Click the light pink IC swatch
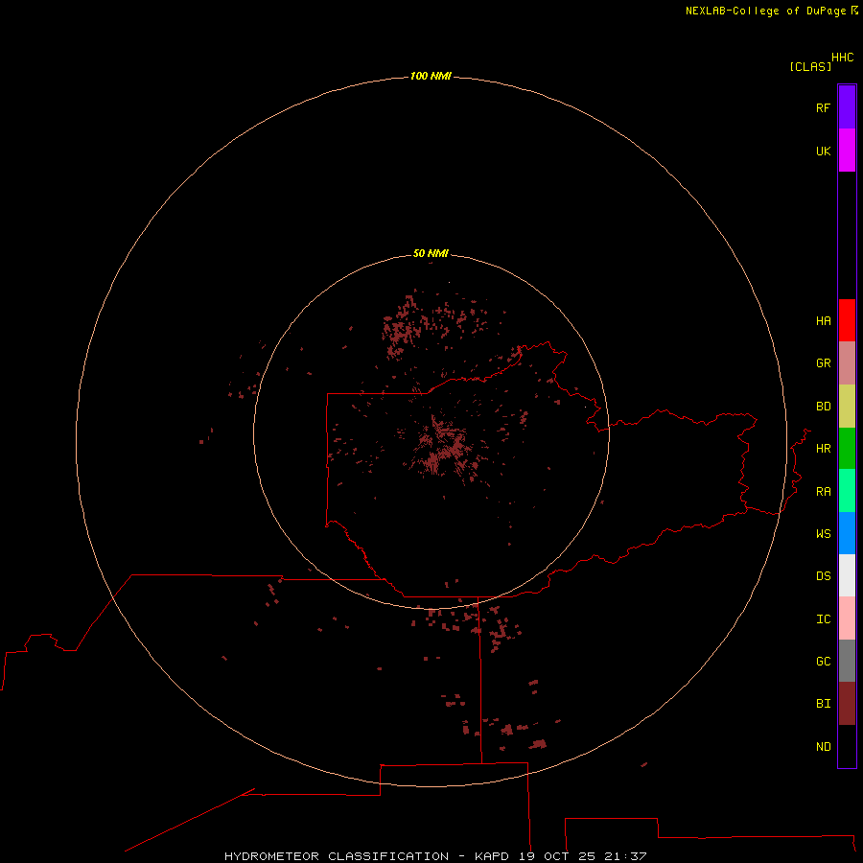The image size is (863, 863). [847, 618]
